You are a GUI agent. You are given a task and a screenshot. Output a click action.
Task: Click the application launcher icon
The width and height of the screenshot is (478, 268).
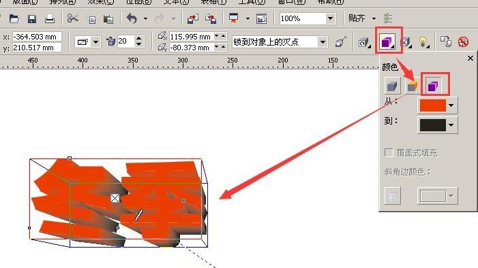click(x=234, y=18)
